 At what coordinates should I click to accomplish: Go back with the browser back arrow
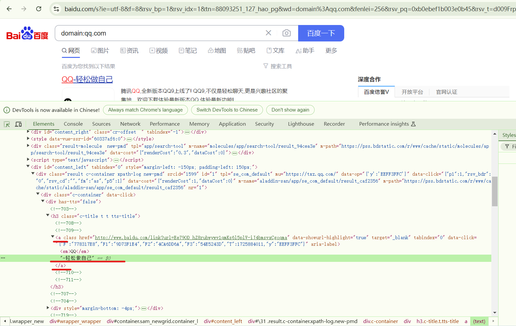pyautogui.click(x=9, y=9)
